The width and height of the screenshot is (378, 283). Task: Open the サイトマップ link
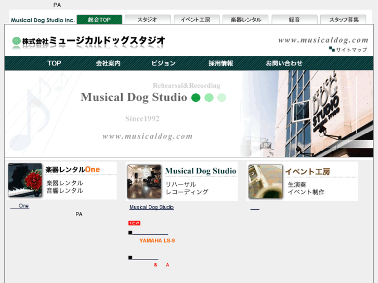pyautogui.click(x=351, y=50)
